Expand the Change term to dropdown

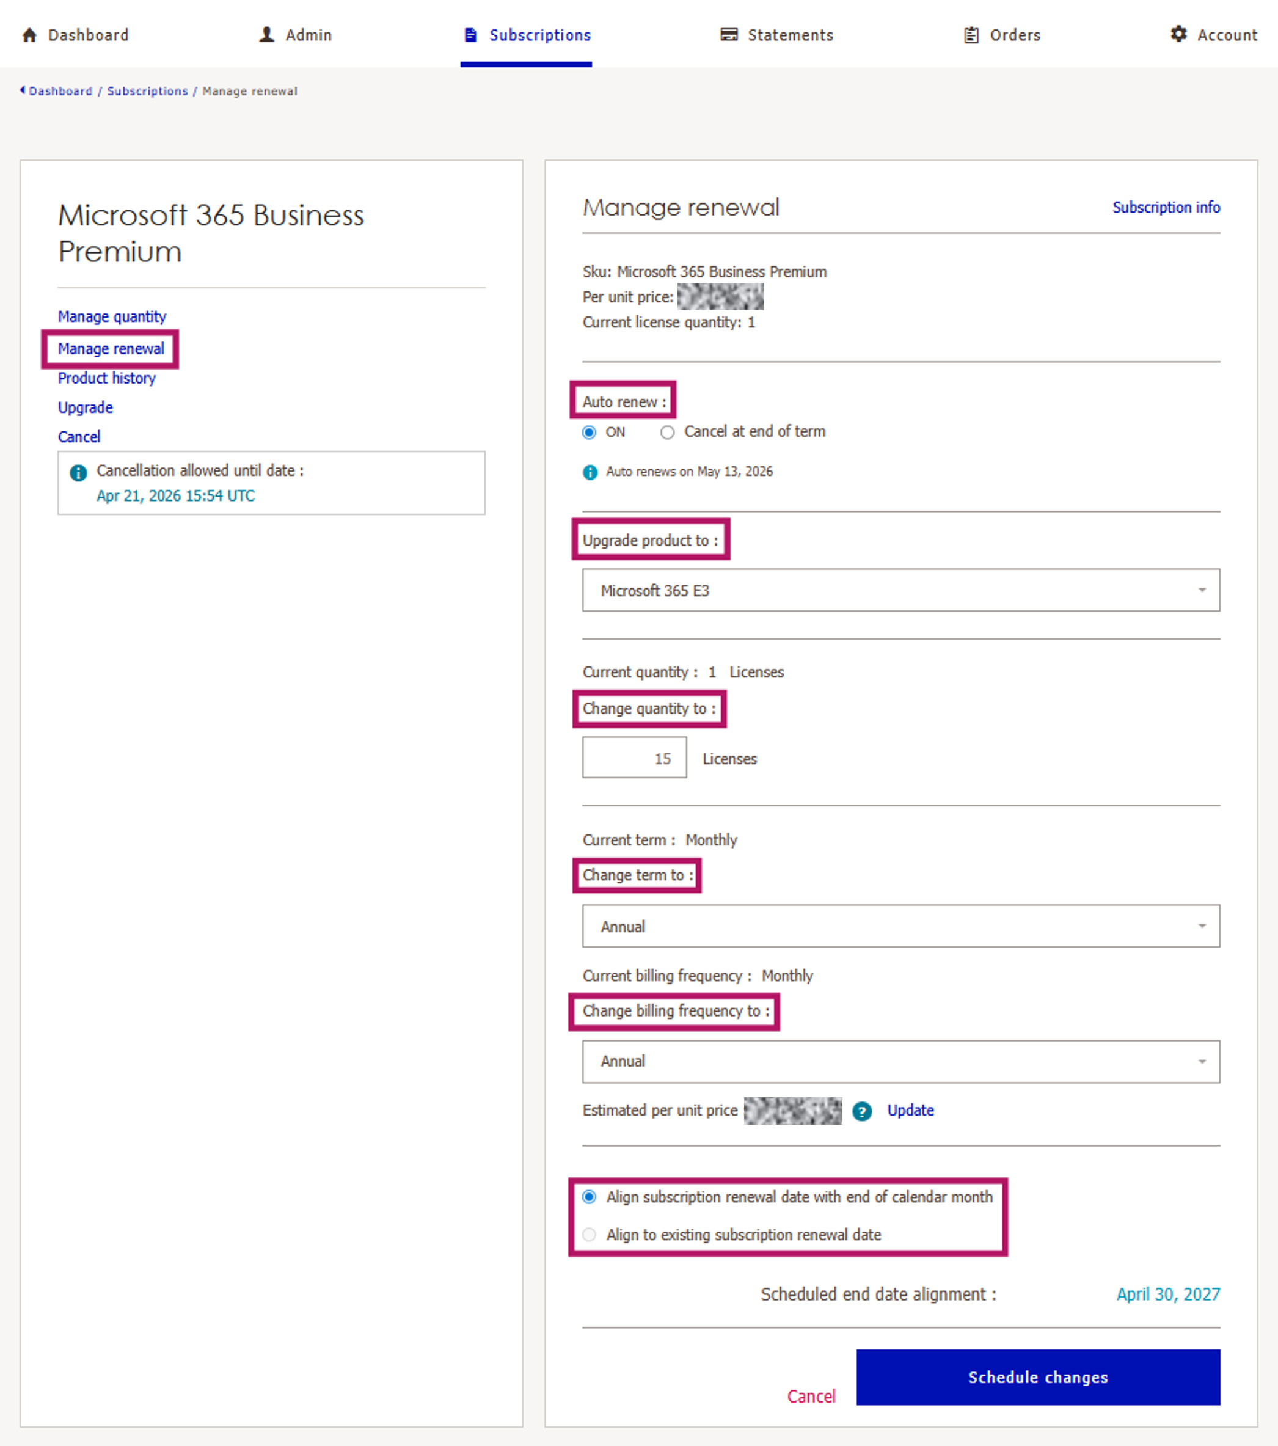point(900,926)
